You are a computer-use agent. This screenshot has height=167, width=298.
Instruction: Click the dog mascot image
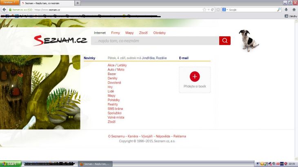point(248,40)
